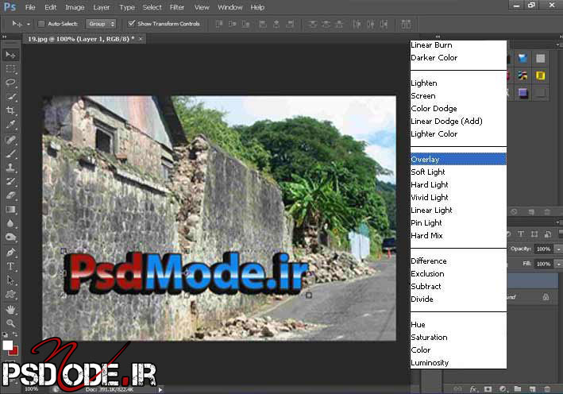
Task: Open the Image menu
Action: (x=75, y=7)
